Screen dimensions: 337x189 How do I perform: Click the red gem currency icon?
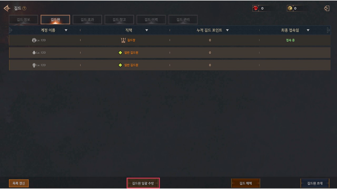256,8
